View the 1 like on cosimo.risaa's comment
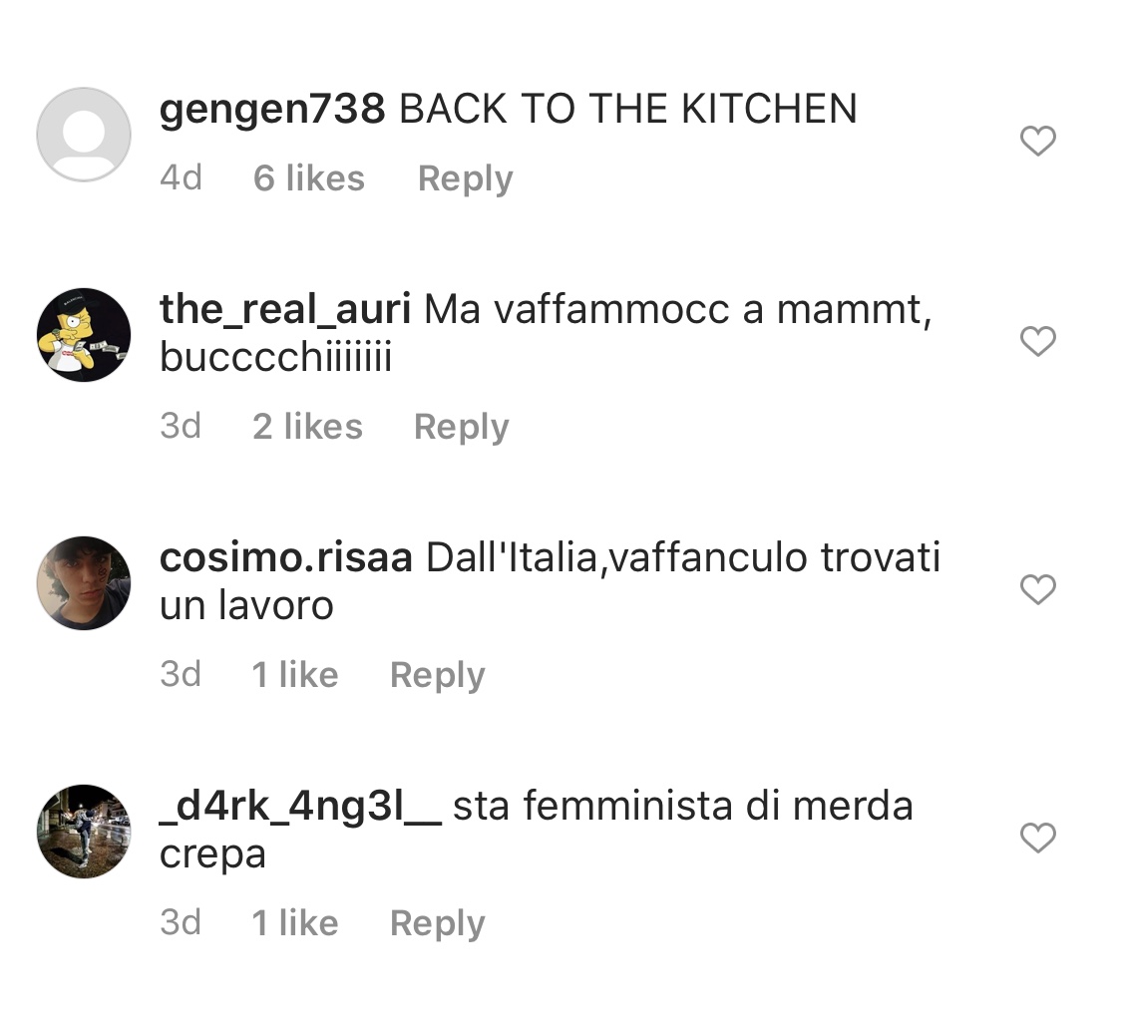Viewport: 1122px width, 1023px height. point(295,675)
